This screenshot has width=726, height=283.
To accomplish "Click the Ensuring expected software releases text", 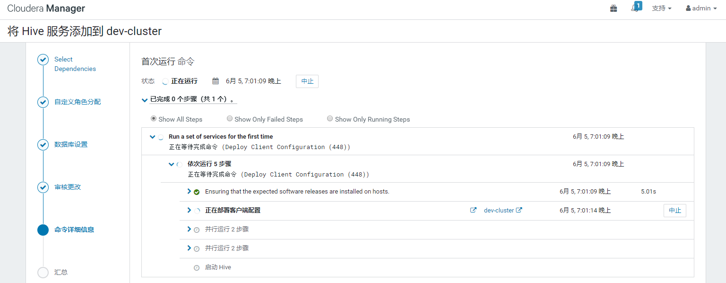I will coord(297,191).
